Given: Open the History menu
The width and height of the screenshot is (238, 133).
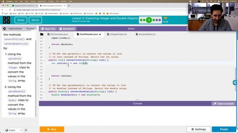Looking at the screenshot, I should point(33,1).
